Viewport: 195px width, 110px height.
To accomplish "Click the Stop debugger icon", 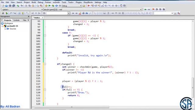I will point(116,6).
